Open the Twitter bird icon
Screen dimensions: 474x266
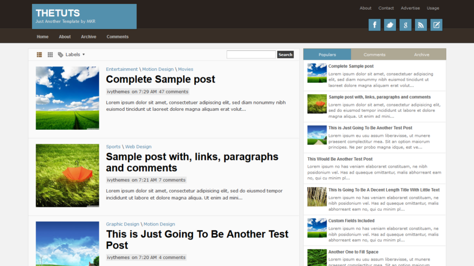(389, 25)
